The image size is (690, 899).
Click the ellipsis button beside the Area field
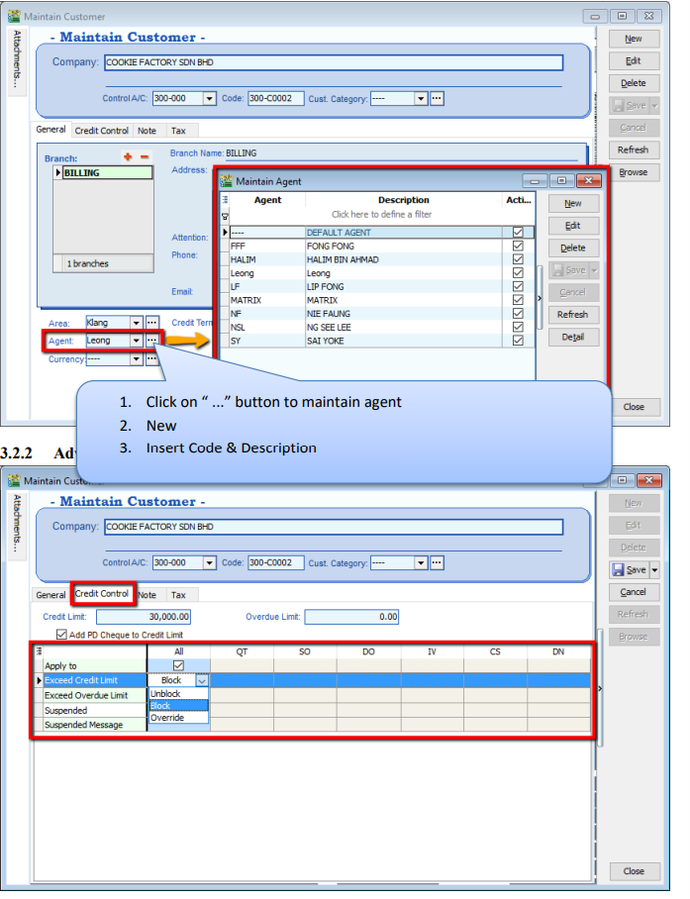tap(151, 323)
